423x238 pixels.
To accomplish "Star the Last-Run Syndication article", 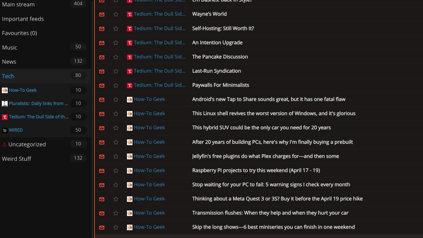I will click(x=116, y=71).
